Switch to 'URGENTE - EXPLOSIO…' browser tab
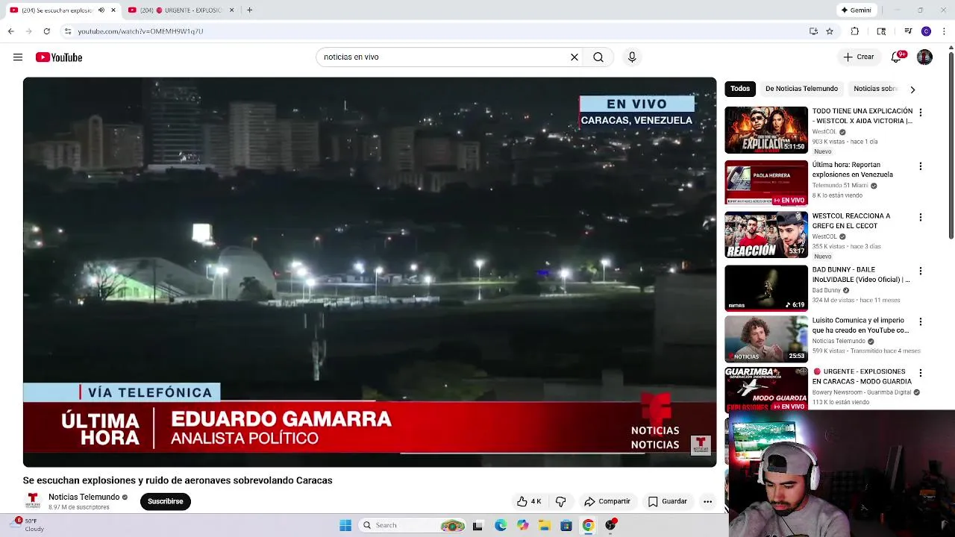 181,10
